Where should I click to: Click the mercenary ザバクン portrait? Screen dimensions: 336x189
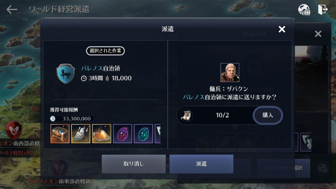pyautogui.click(x=230, y=73)
